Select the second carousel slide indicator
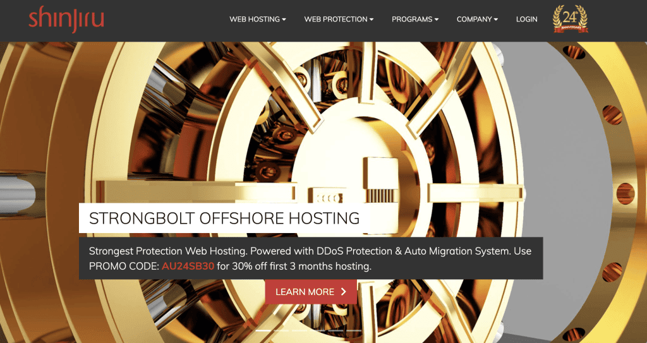647x343 pixels. [281, 330]
